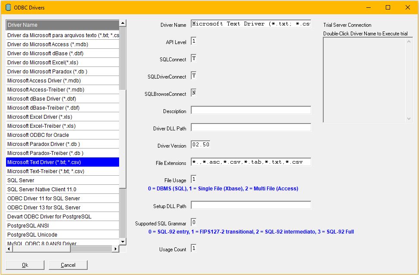
Task: Click the SQLConnect value field
Action: [194, 58]
